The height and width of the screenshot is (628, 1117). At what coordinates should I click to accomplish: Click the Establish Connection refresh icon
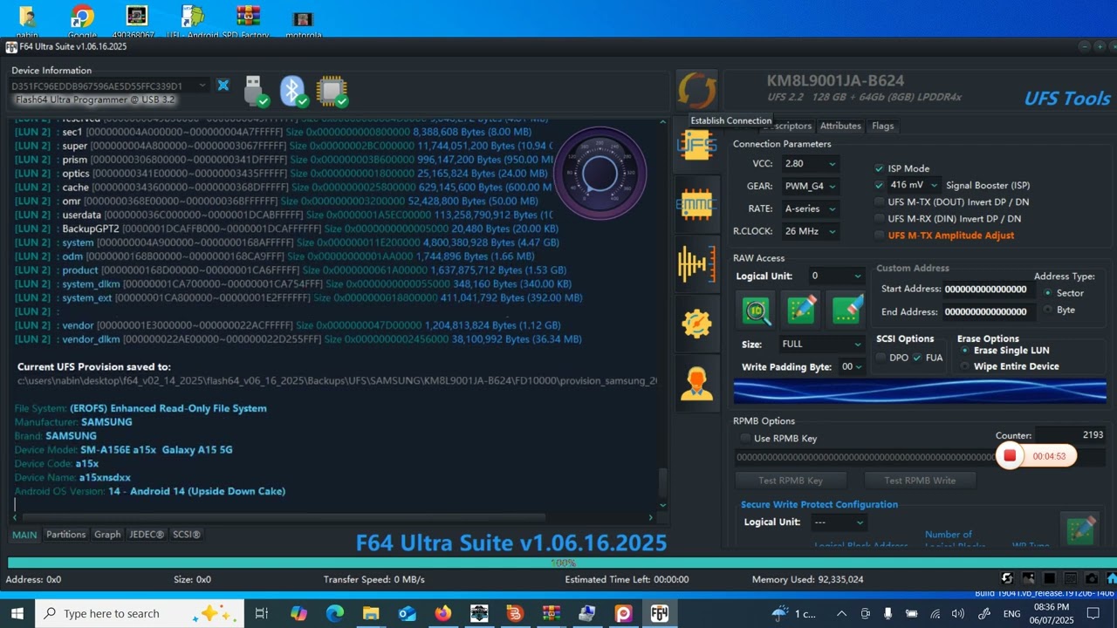[696, 91]
